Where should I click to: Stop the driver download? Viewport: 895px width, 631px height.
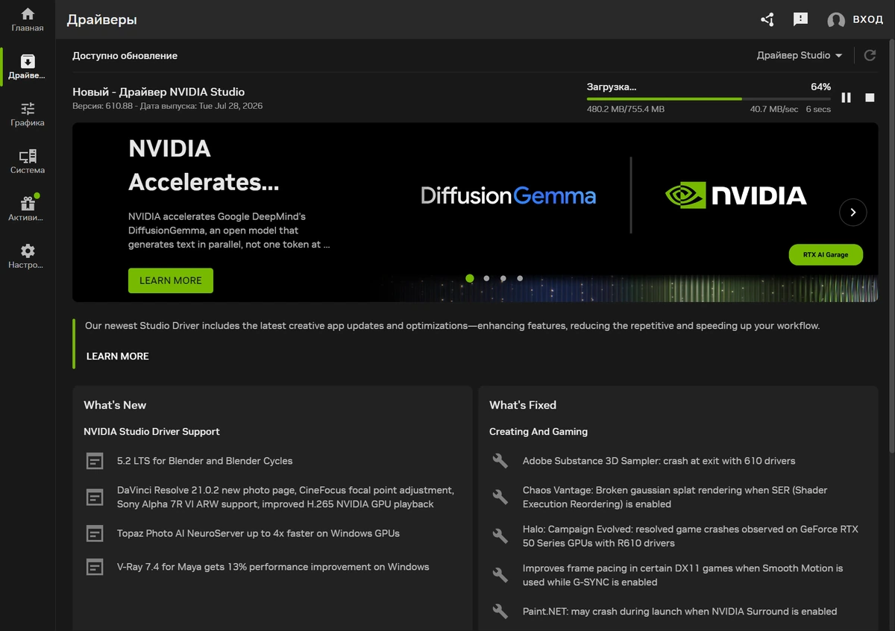(870, 98)
